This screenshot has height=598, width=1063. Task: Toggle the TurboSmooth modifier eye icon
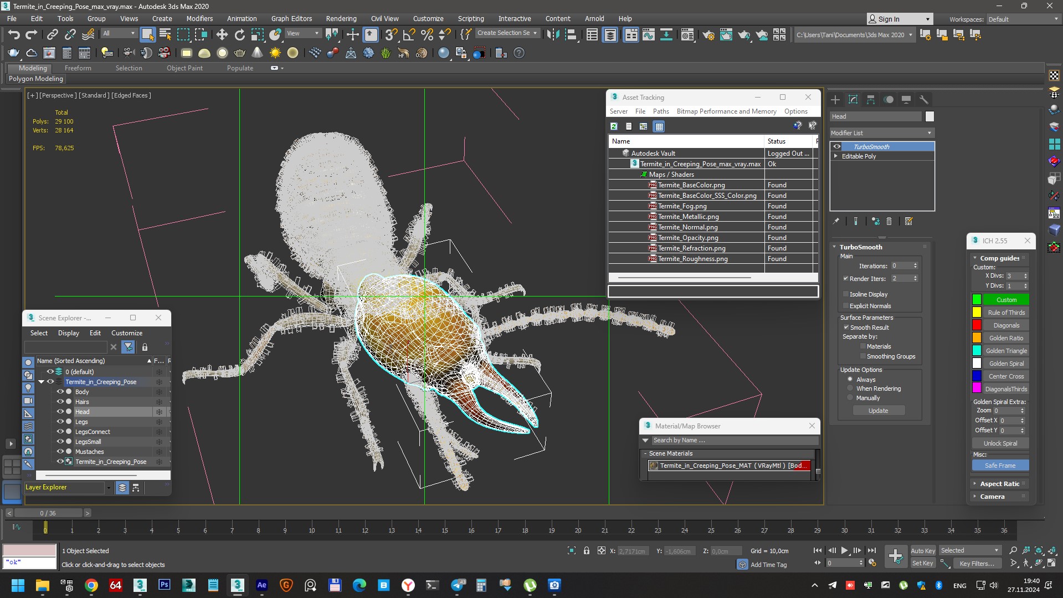point(837,147)
